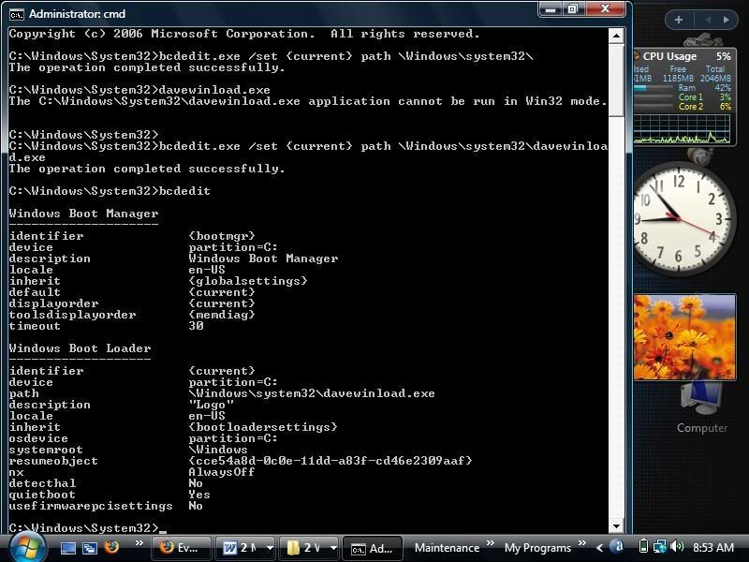Viewport: 749px width, 562px height.
Task: Click the flower slideshow gadget picture
Action: click(684, 337)
